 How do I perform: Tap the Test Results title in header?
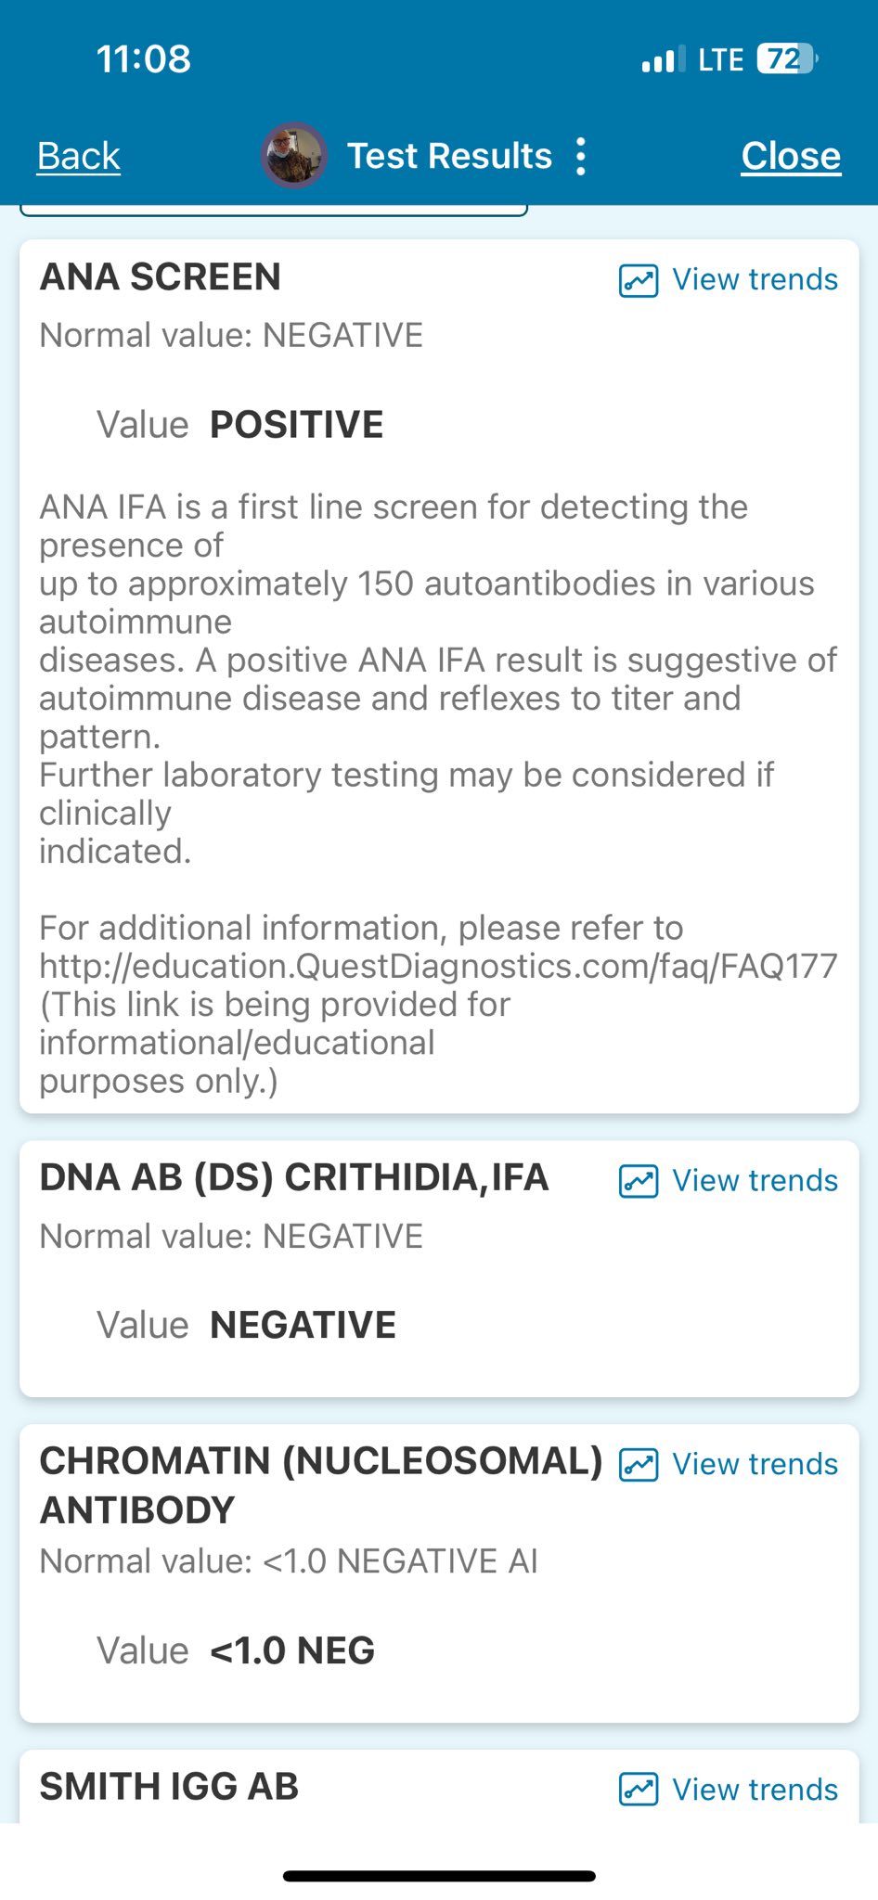(449, 156)
